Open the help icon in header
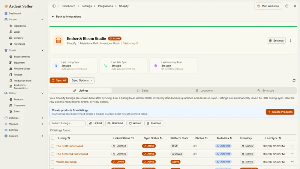This screenshot has height=169, width=300. (287, 6)
